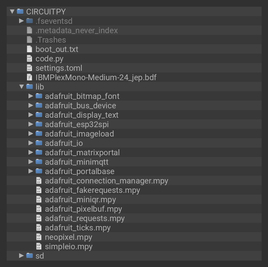Select the adafruit_display_text folder name
This screenshot has height=267, width=268.
(x=81, y=115)
